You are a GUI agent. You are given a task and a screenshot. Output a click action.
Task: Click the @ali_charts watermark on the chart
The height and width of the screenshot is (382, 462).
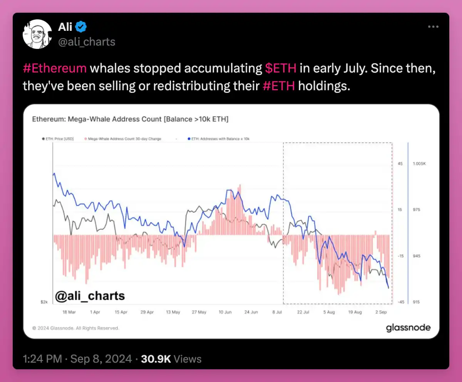click(x=90, y=296)
